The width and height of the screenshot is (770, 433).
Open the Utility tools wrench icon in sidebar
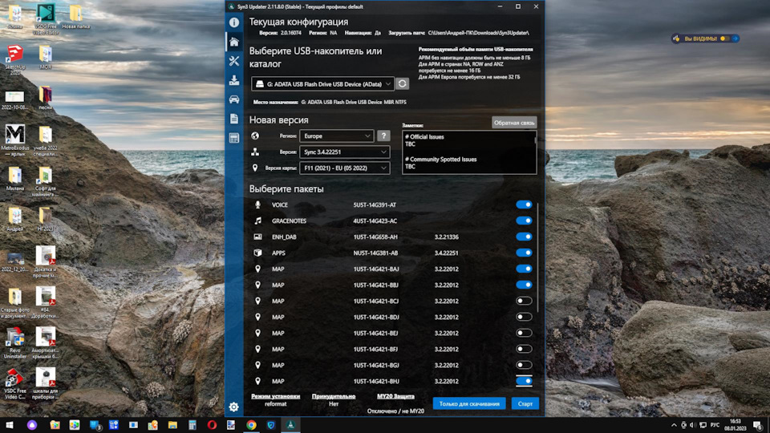pyautogui.click(x=234, y=61)
